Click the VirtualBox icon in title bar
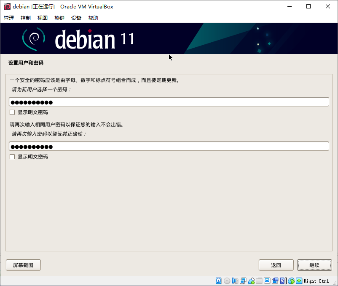This screenshot has height=286, width=338. pos(7,6)
